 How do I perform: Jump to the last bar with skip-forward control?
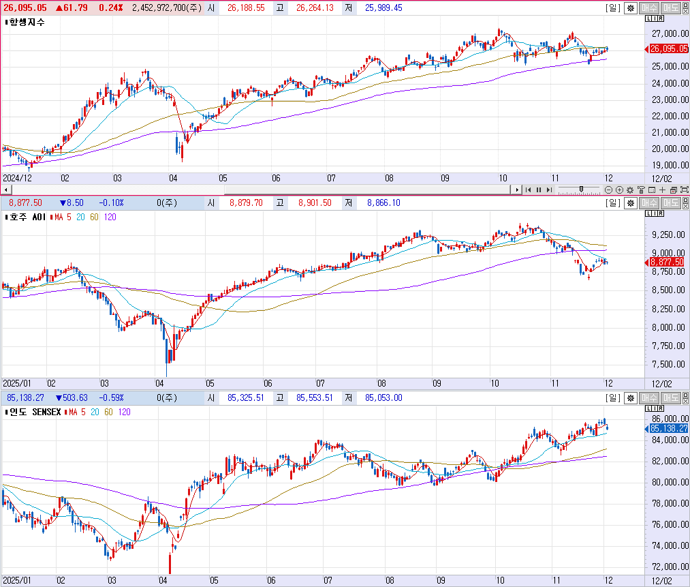(549, 190)
